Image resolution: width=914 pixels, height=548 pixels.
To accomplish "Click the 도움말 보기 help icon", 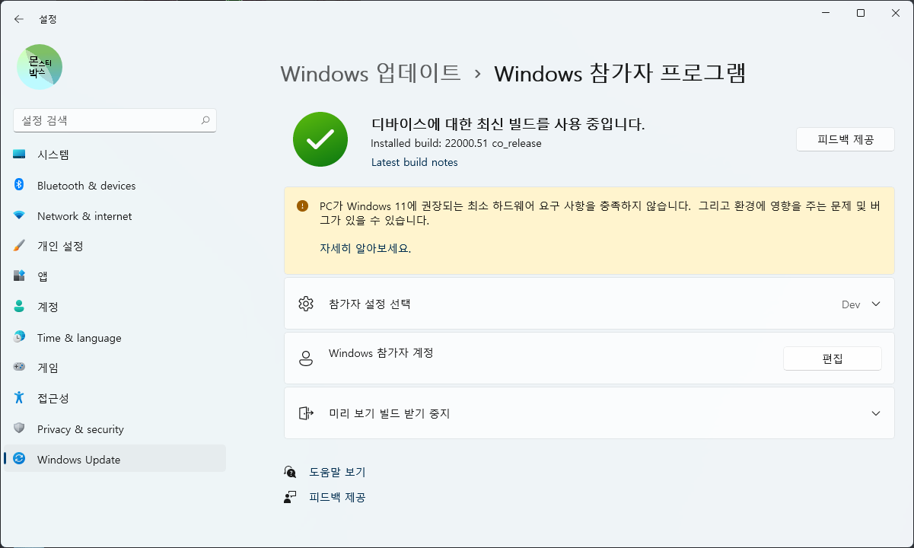I will click(290, 472).
